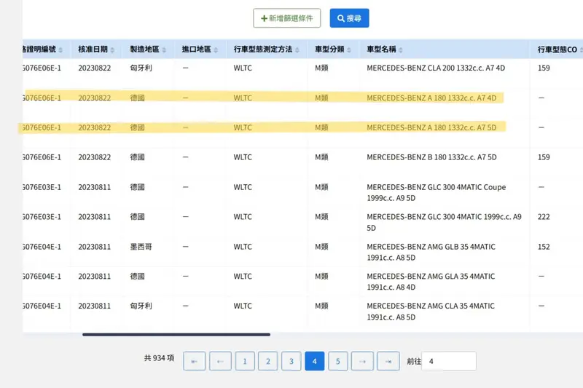Click WLTC cell in AMG GLB 35 row

(243, 247)
